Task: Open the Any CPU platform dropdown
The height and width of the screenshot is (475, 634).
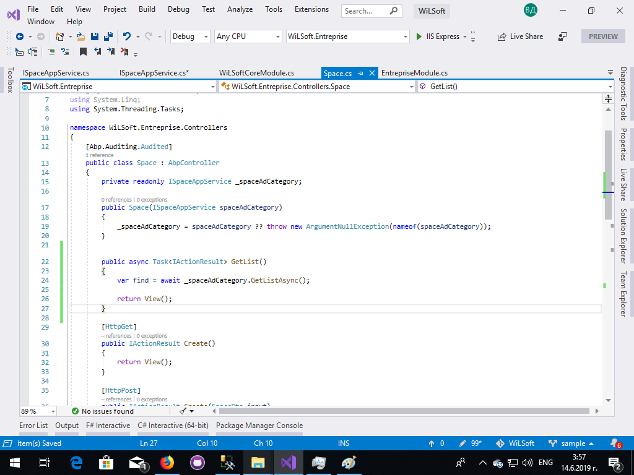Action: coord(248,36)
